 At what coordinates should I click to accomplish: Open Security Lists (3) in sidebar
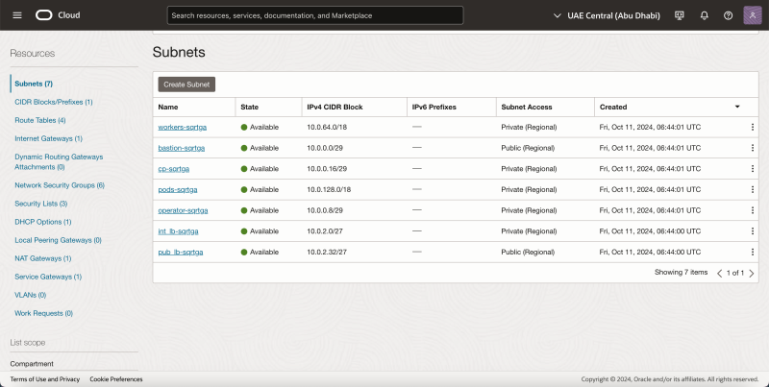tap(40, 204)
